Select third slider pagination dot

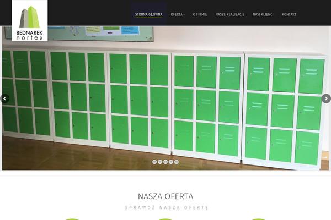tap(165, 162)
